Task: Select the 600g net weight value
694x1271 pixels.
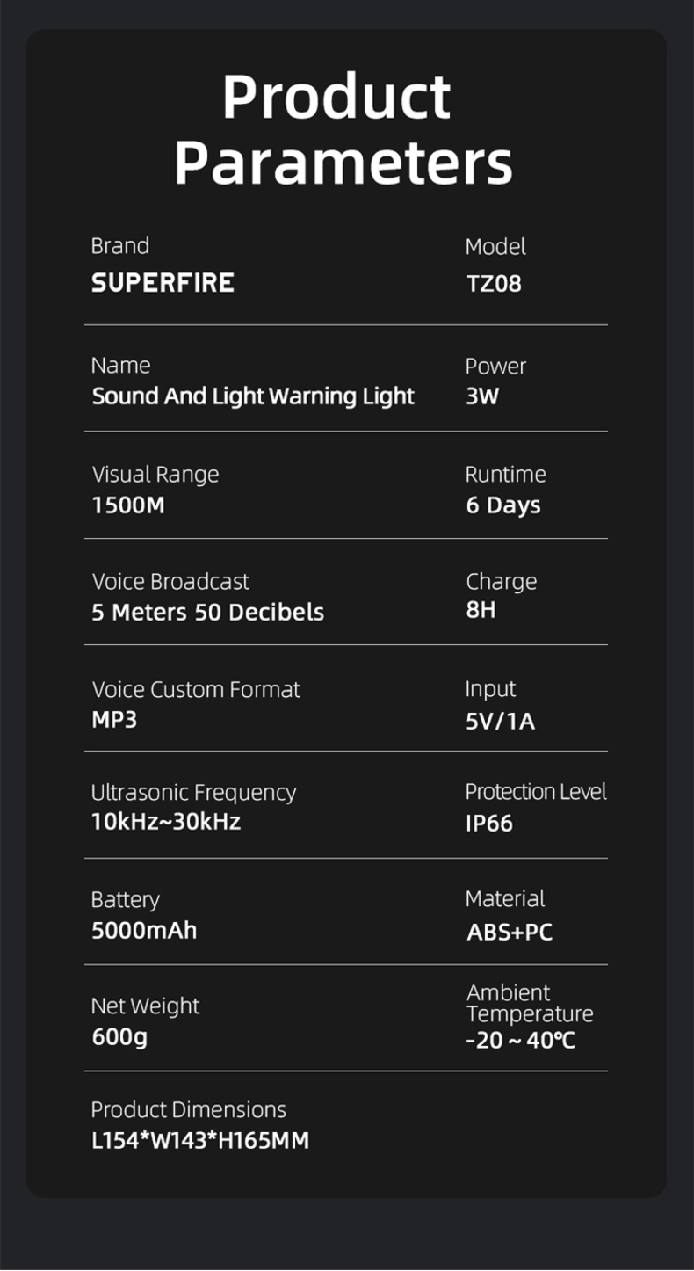Action: click(x=119, y=1037)
